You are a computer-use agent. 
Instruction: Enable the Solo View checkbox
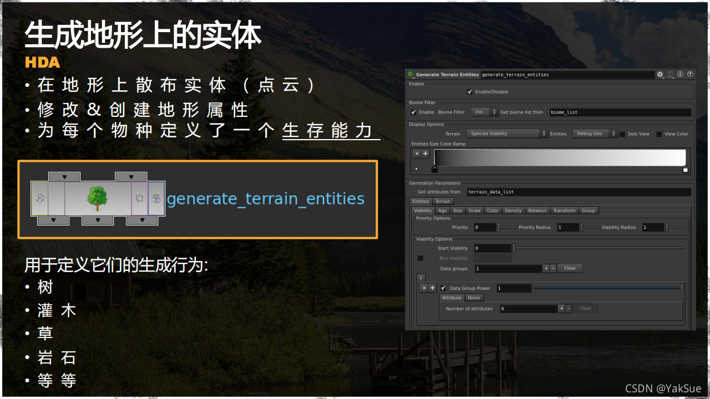622,134
